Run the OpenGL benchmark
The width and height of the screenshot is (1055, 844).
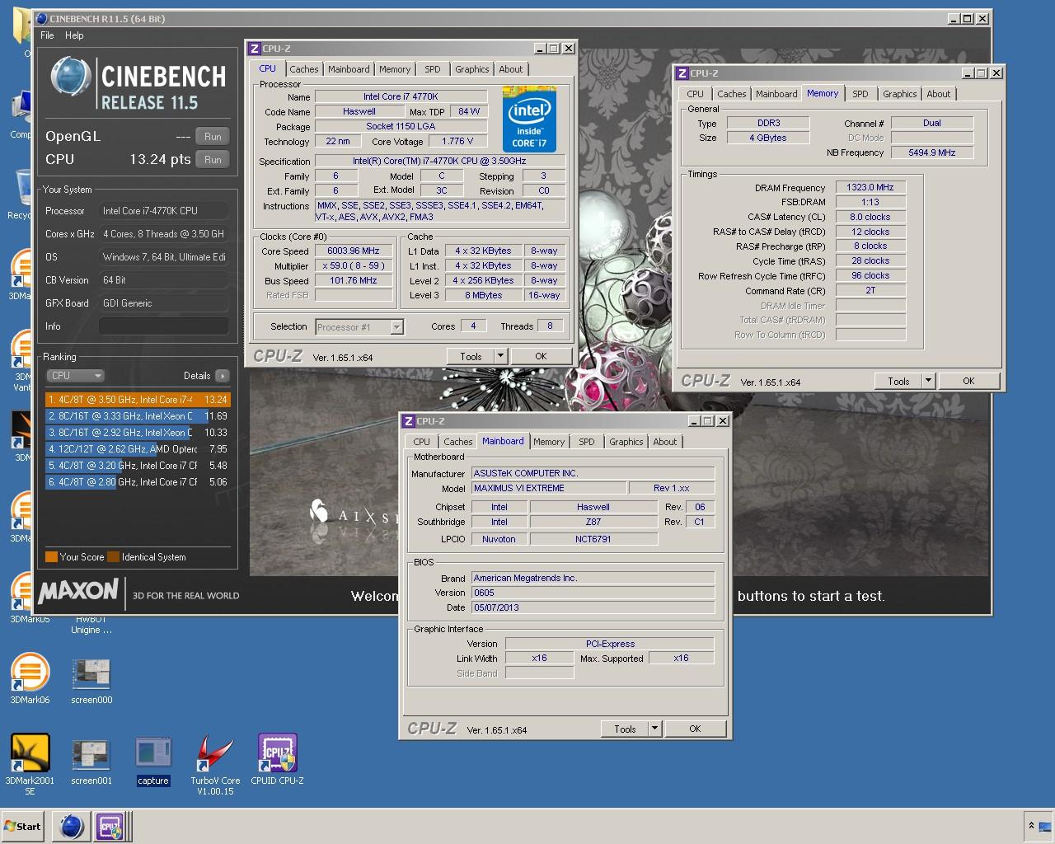tap(213, 137)
